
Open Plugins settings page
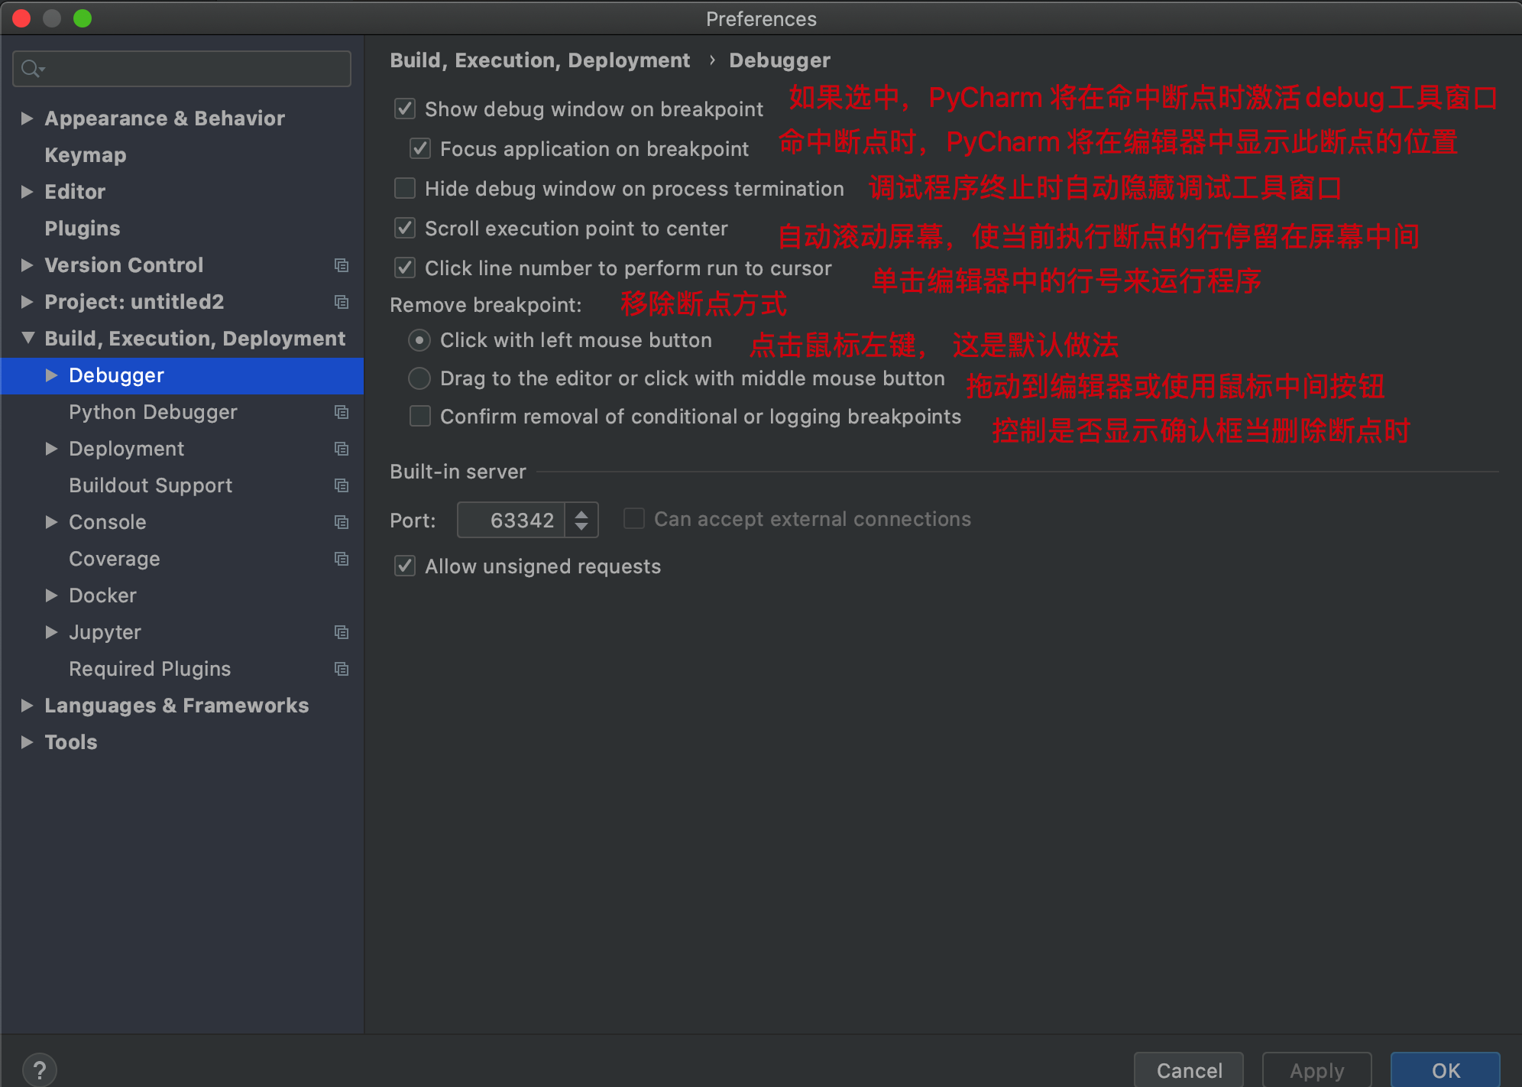pyautogui.click(x=83, y=229)
